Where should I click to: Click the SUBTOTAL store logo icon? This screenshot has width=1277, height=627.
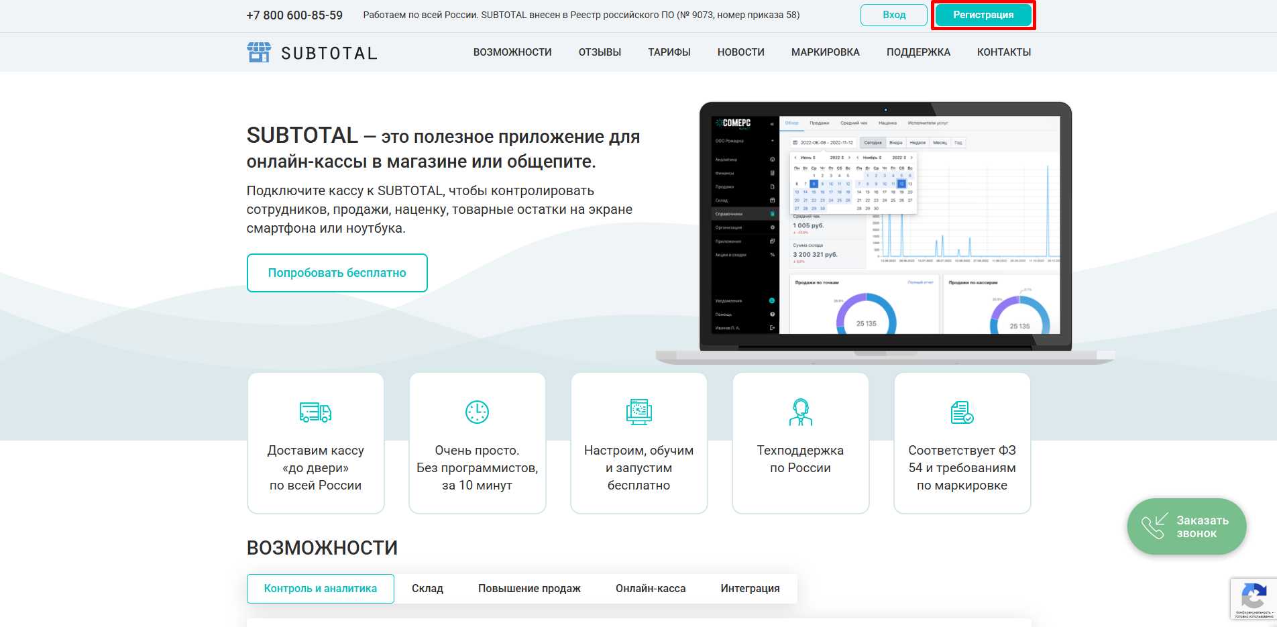[259, 52]
